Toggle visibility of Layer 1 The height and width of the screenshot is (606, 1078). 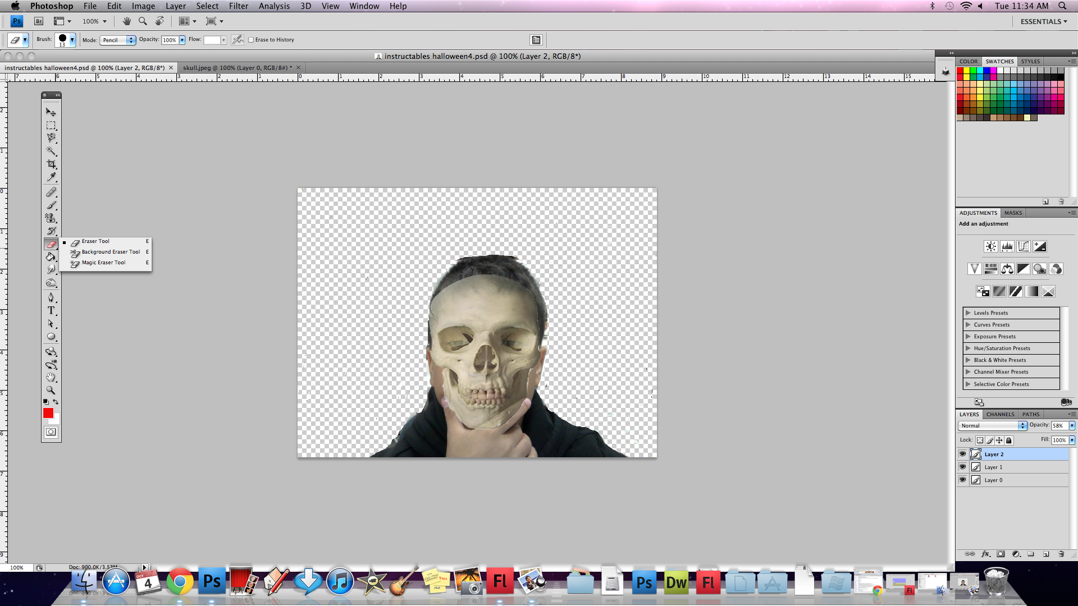(962, 467)
